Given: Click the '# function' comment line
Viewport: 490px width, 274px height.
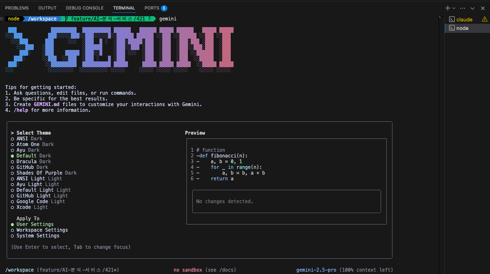Looking at the screenshot, I should tap(211, 150).
